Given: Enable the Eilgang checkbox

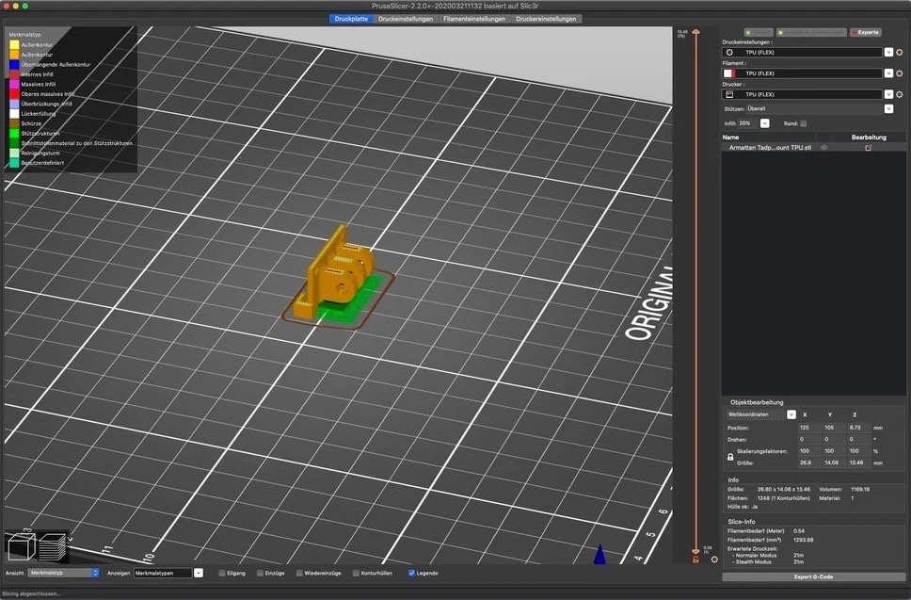Looking at the screenshot, I should pos(222,572).
